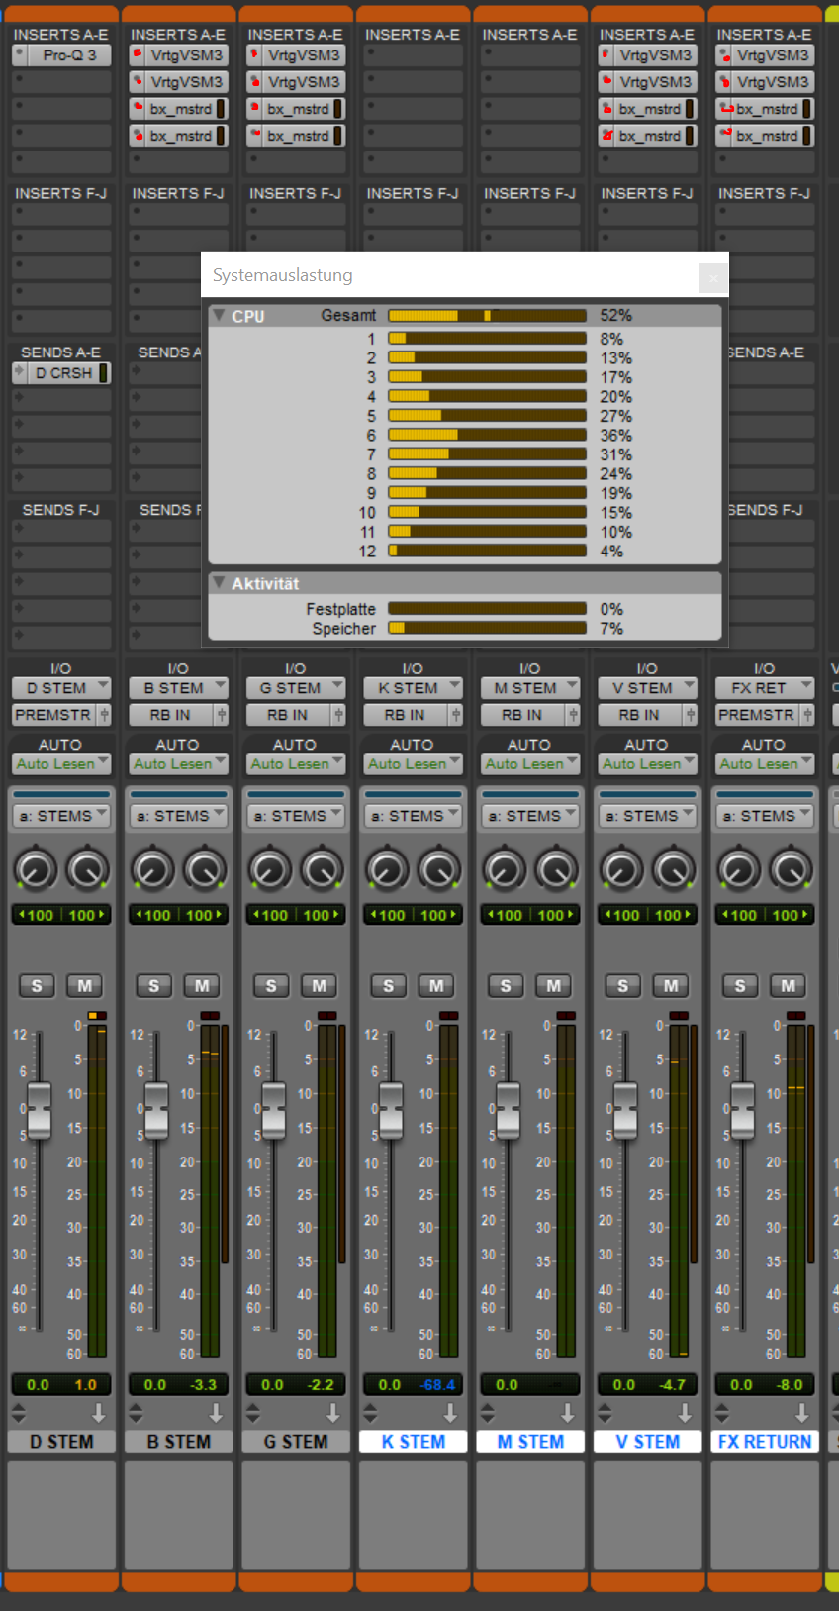Click the up-down arrows icon below G STEM fader
The width and height of the screenshot is (839, 1611).
[x=253, y=1413]
